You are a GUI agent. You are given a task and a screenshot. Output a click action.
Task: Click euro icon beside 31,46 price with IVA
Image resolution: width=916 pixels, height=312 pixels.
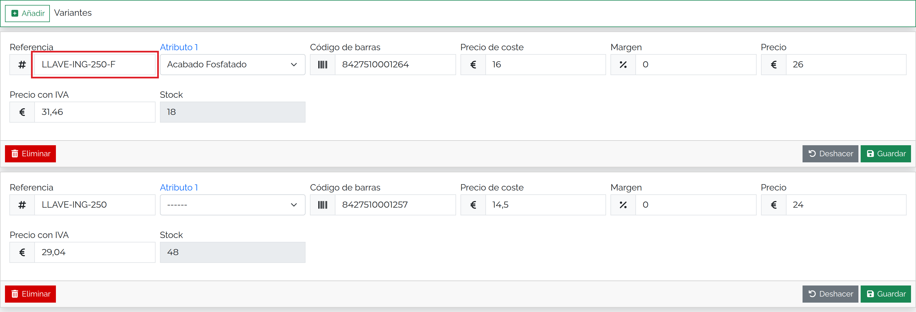tap(22, 112)
